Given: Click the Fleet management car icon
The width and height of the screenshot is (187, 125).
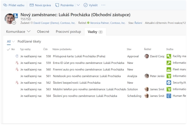Looking at the screenshot, I should (x=169, y=69).
